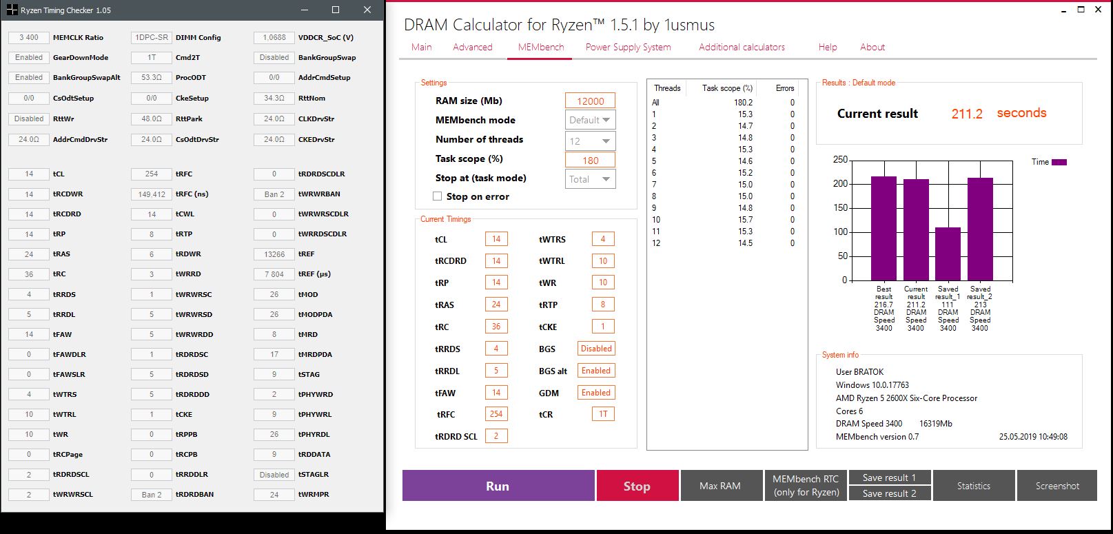Click the BankGroupSwap Disabled field
The height and width of the screenshot is (534, 1113).
pos(274,58)
